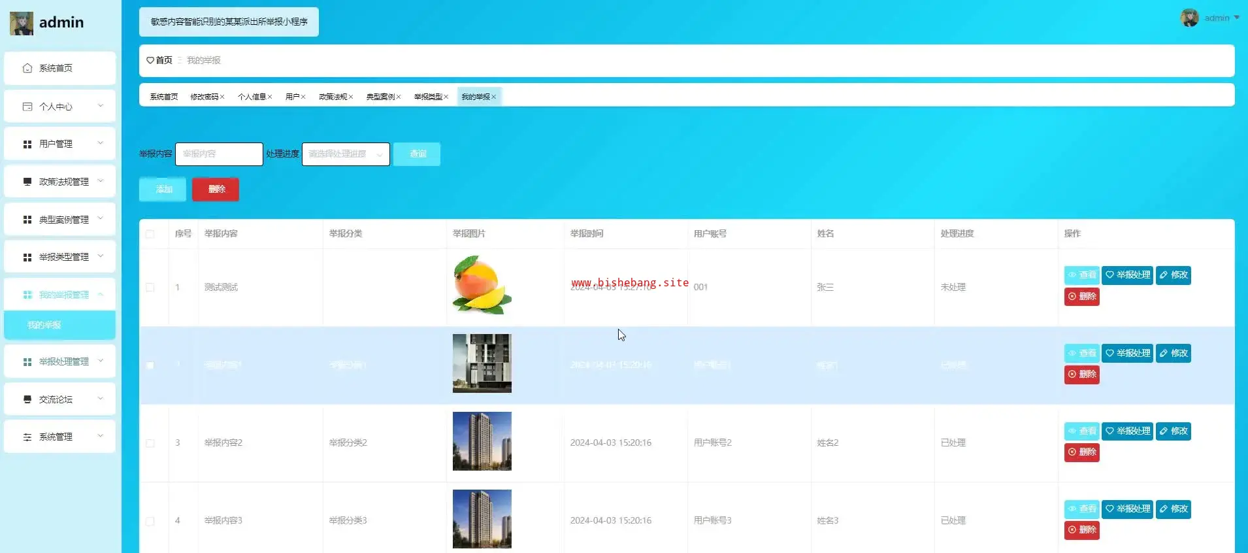Open the admin account dropdown in the top-right corner
1248x553 pixels.
[x=1210, y=18]
